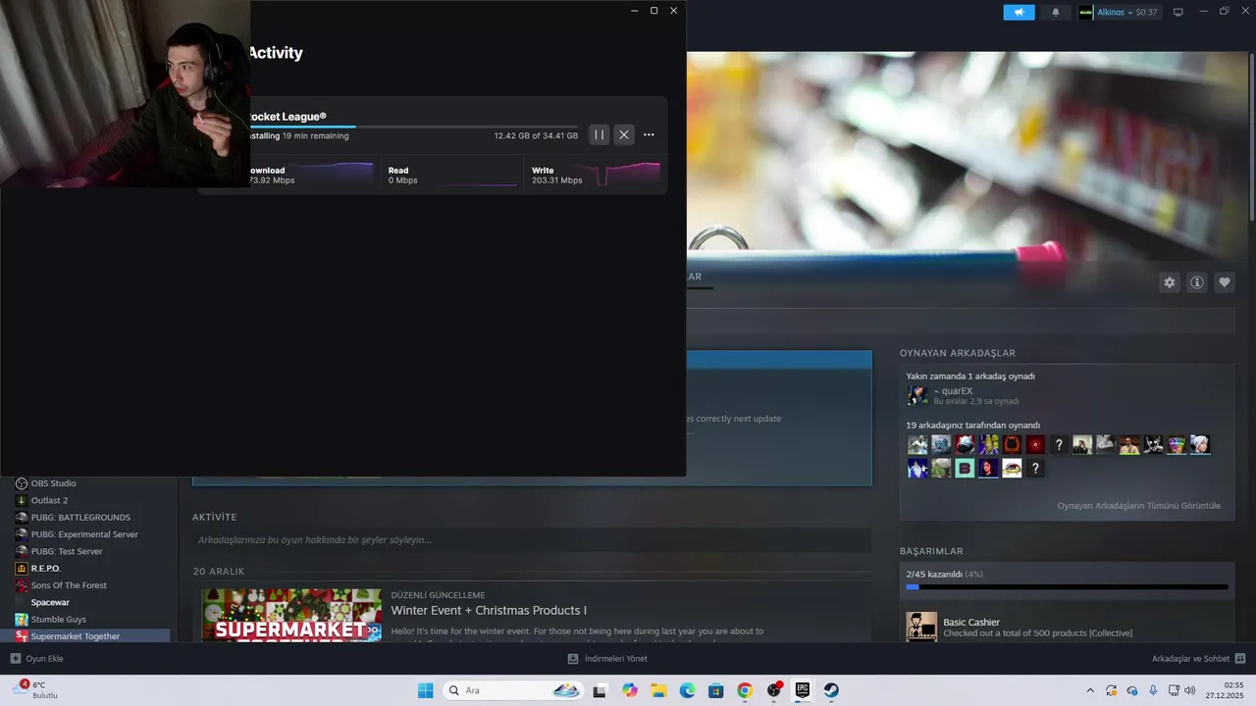
Task: Open Copilot from the taskbar
Action: pyautogui.click(x=630, y=690)
